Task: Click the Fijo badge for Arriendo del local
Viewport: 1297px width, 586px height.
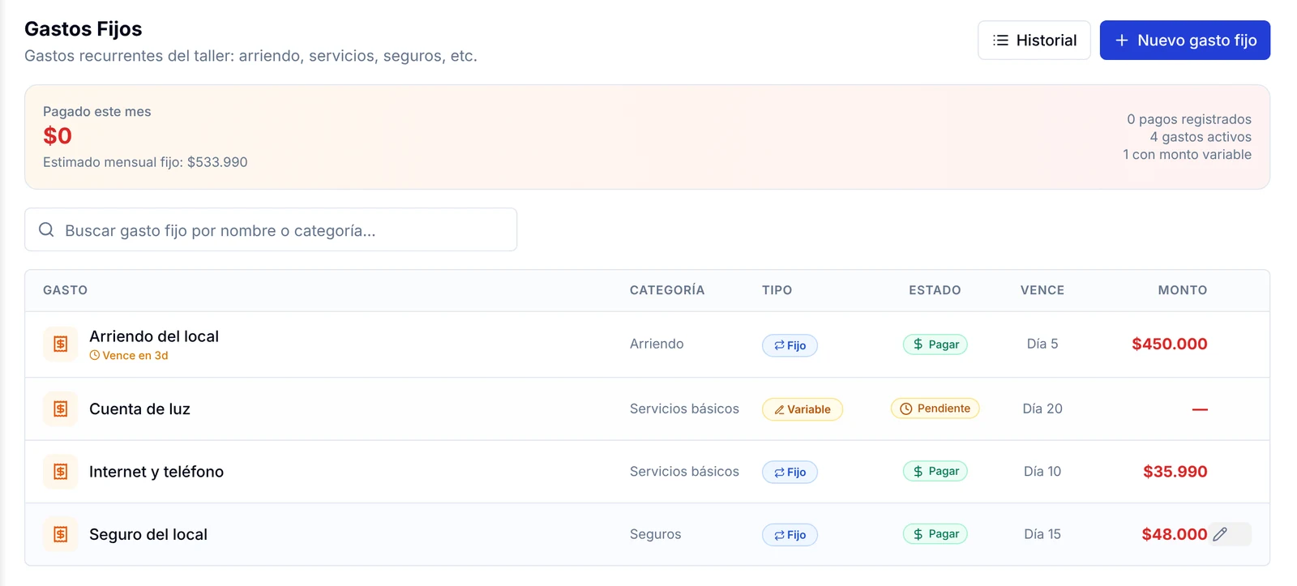Action: click(x=790, y=345)
